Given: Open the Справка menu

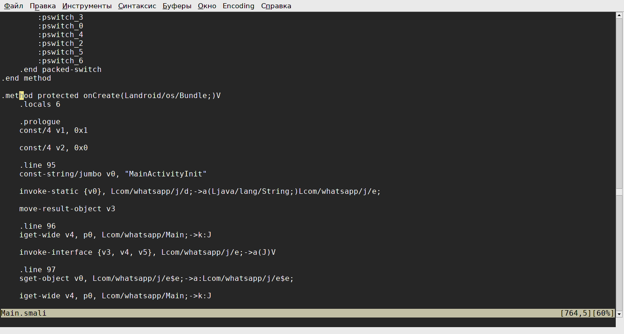Looking at the screenshot, I should click(276, 6).
